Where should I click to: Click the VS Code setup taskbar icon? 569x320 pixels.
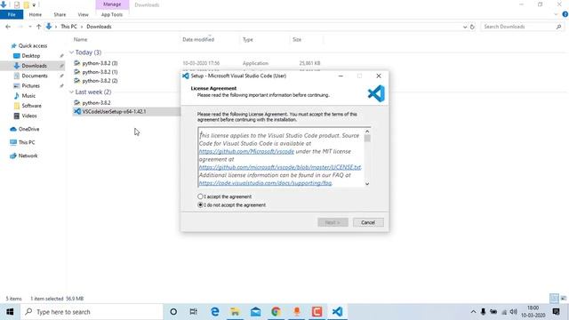click(x=338, y=312)
